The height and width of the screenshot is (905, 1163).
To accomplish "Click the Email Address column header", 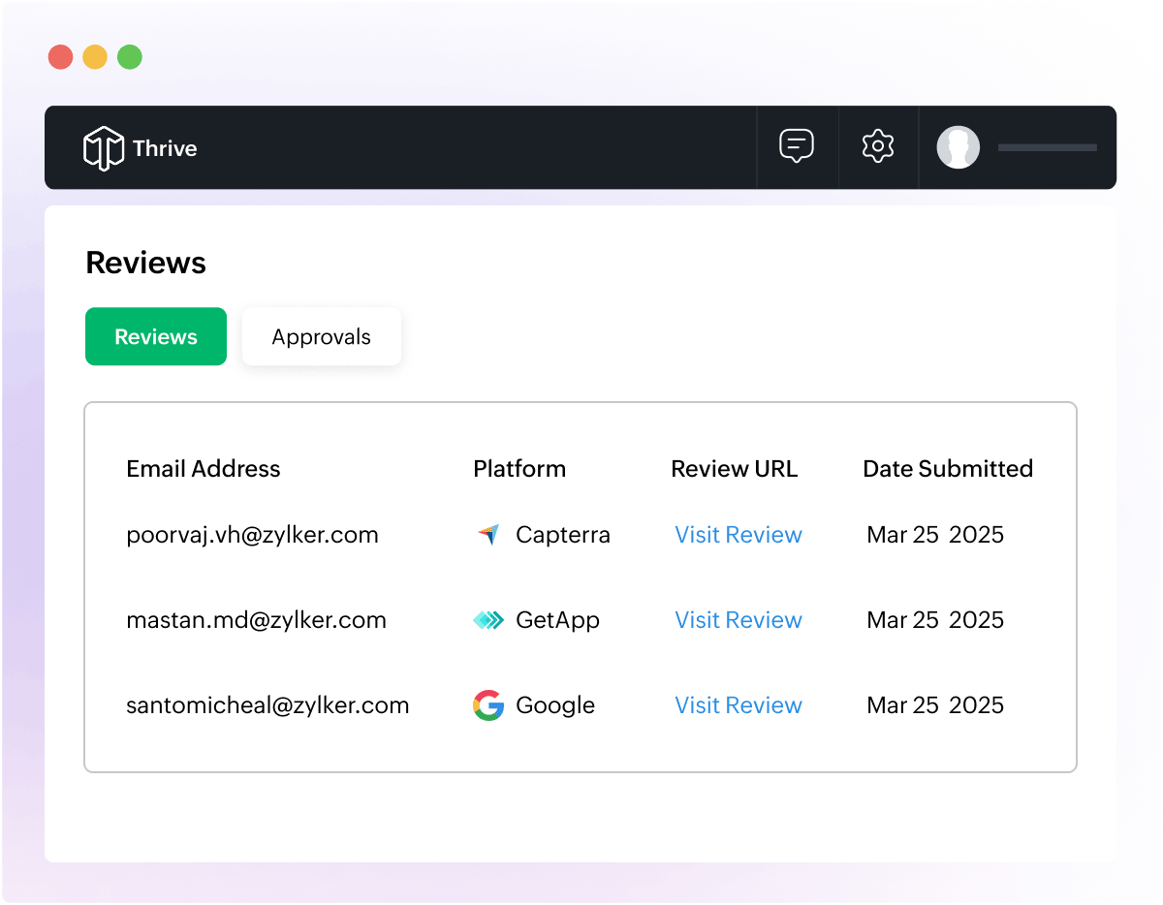I will pos(203,468).
